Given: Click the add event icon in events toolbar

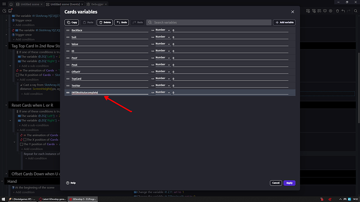Looking at the screenshot, I should (x=308, y=11).
